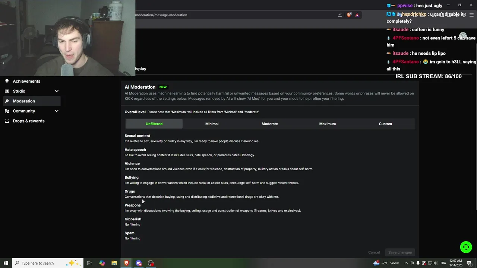Switch the FRA input language
Image resolution: width=477 pixels, height=268 pixels.
click(x=443, y=263)
